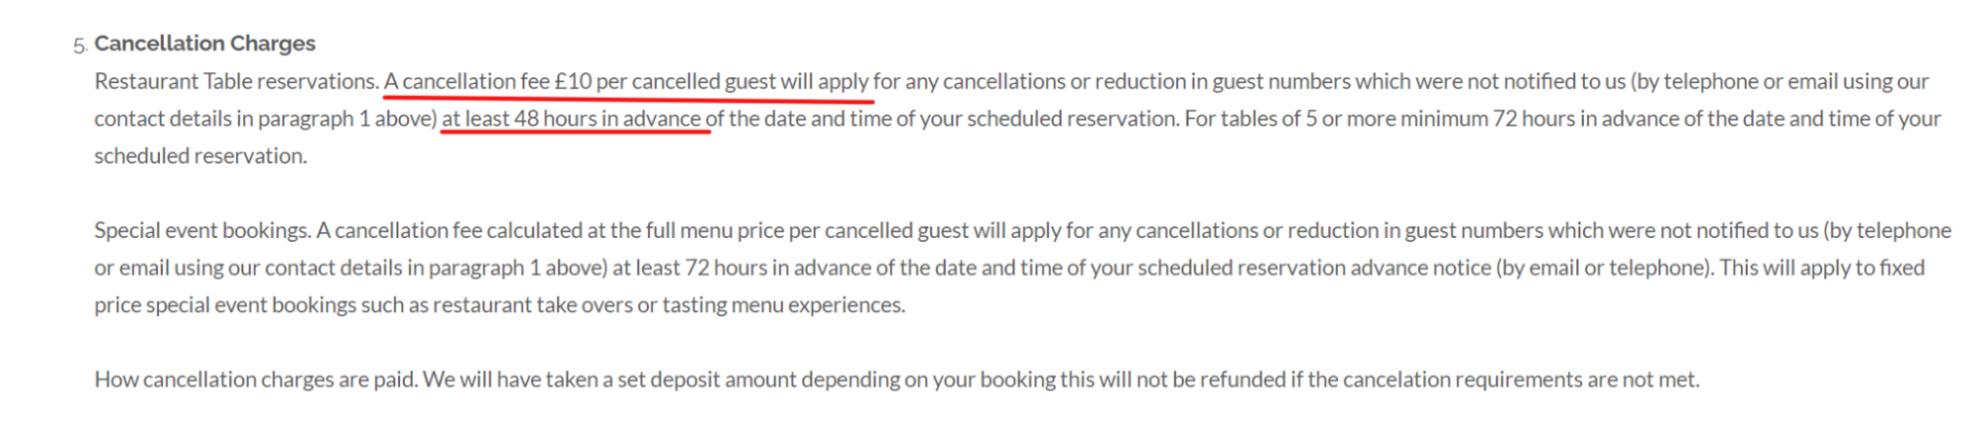Click the underlined "at least 48 hours in advance" text
1984x446 pixels.
pyautogui.click(x=573, y=119)
